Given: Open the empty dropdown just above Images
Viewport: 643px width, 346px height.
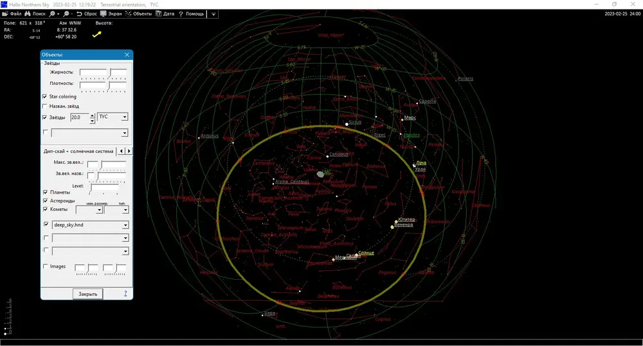Looking at the screenshot, I should pyautogui.click(x=90, y=251).
